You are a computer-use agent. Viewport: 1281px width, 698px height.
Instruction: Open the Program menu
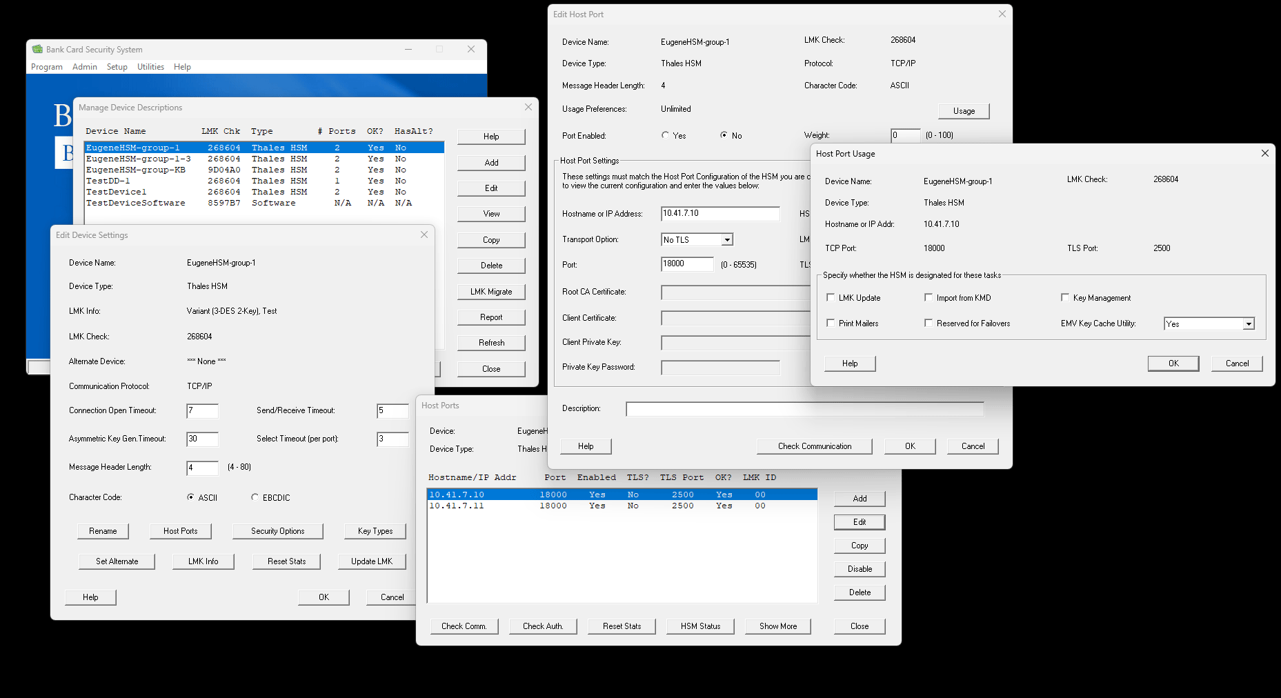(47, 67)
